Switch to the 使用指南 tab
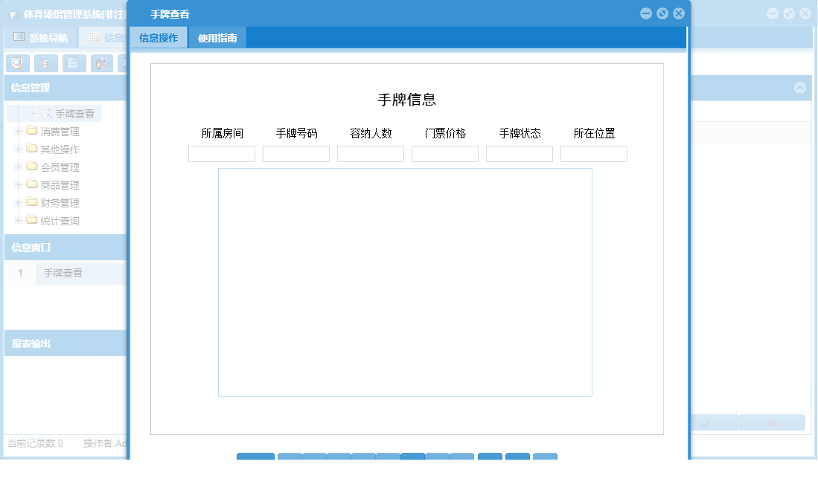The image size is (818, 487). [x=219, y=36]
